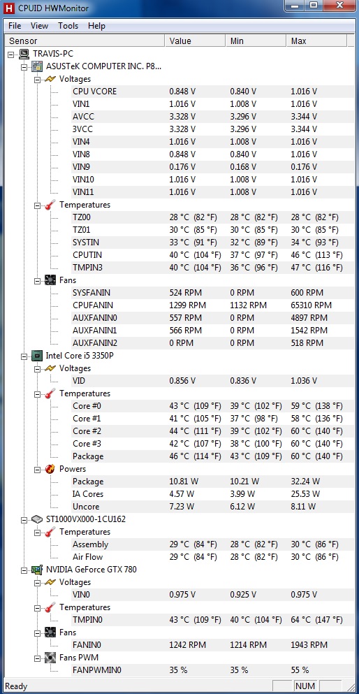Collapse the motherboard Voltages group
The height and width of the screenshot is (694, 359).
point(38,79)
